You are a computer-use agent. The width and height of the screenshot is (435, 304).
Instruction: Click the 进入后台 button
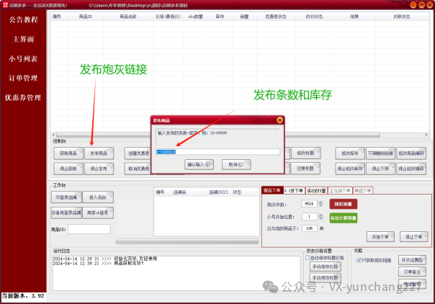(98, 197)
